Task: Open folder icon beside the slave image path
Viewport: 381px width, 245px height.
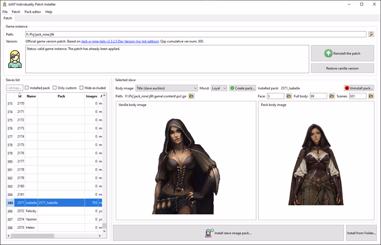Action: pos(191,96)
